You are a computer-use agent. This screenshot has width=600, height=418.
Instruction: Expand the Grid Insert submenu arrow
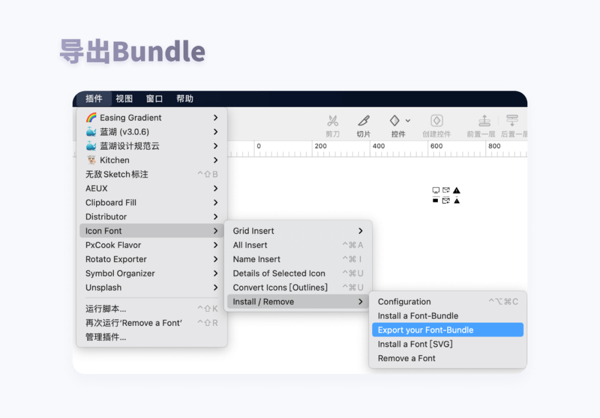[x=361, y=230]
